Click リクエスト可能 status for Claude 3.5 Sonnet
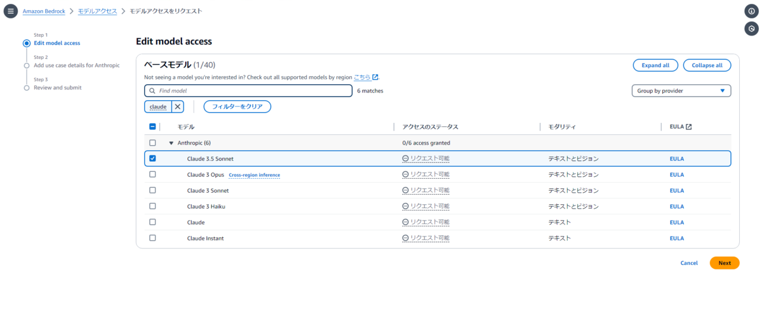The image size is (762, 317). tap(430, 158)
